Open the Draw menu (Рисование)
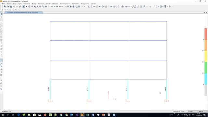208x117 pixels. (x=27, y=4)
